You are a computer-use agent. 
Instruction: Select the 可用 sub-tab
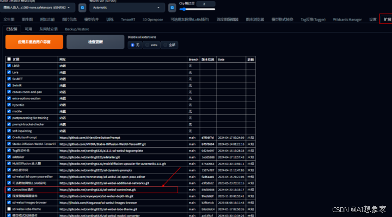(28, 29)
